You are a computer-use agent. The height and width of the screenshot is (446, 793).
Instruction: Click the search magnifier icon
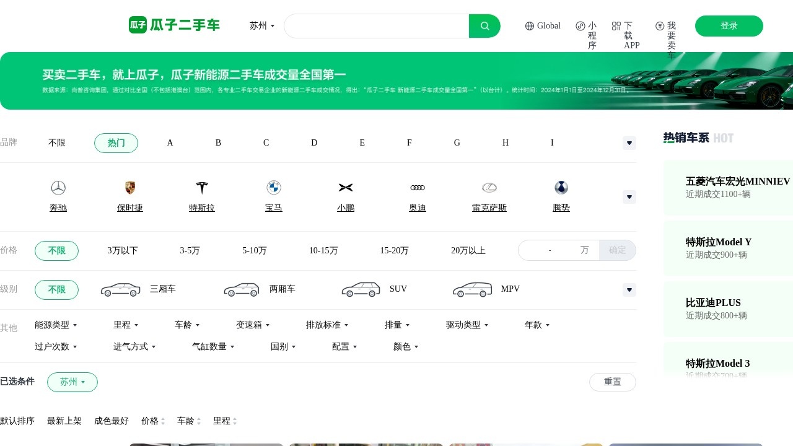click(x=484, y=25)
